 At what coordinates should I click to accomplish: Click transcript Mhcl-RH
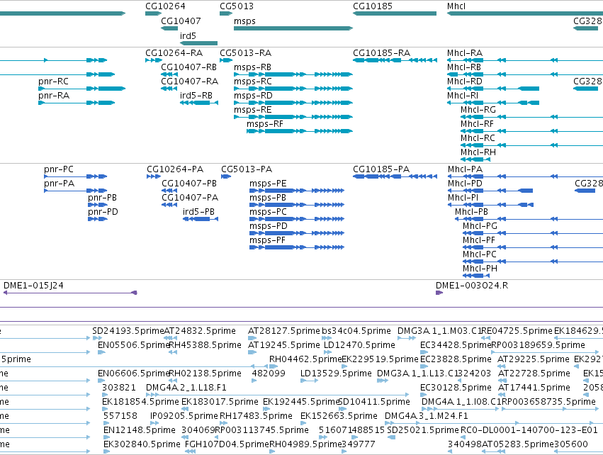click(x=478, y=152)
